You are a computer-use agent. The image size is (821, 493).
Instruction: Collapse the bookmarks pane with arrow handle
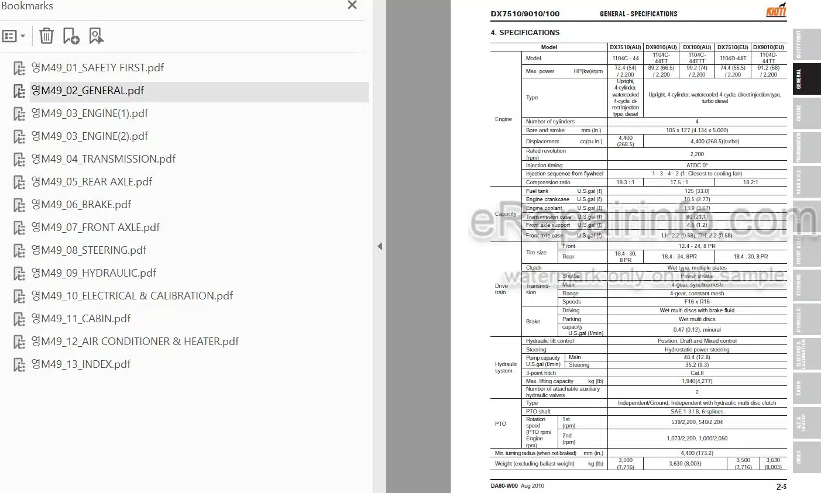[x=380, y=246]
